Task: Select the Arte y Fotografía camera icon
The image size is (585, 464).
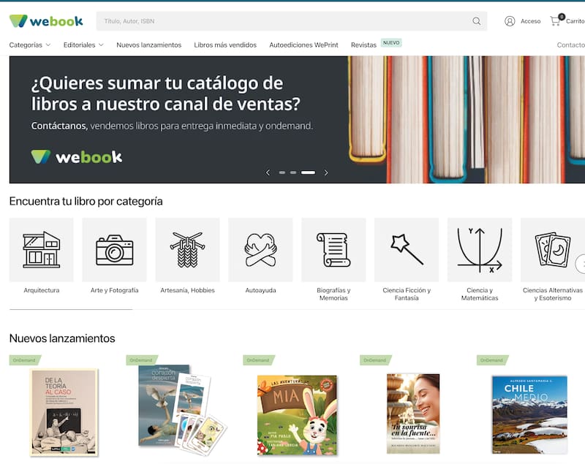Action: pos(114,249)
